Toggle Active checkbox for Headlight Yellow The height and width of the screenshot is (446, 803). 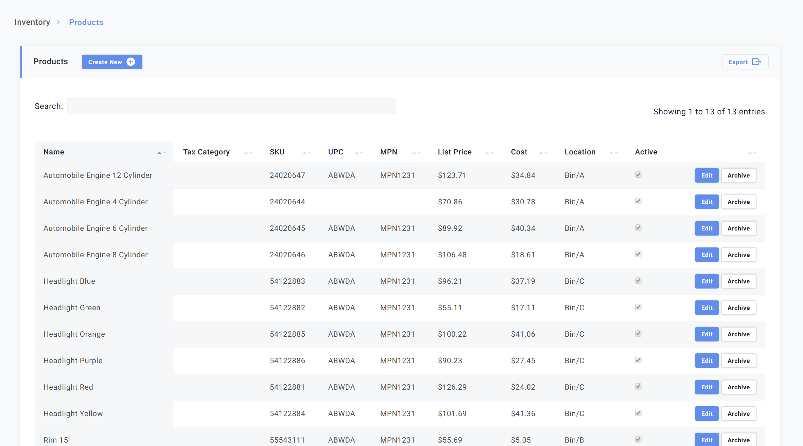638,413
